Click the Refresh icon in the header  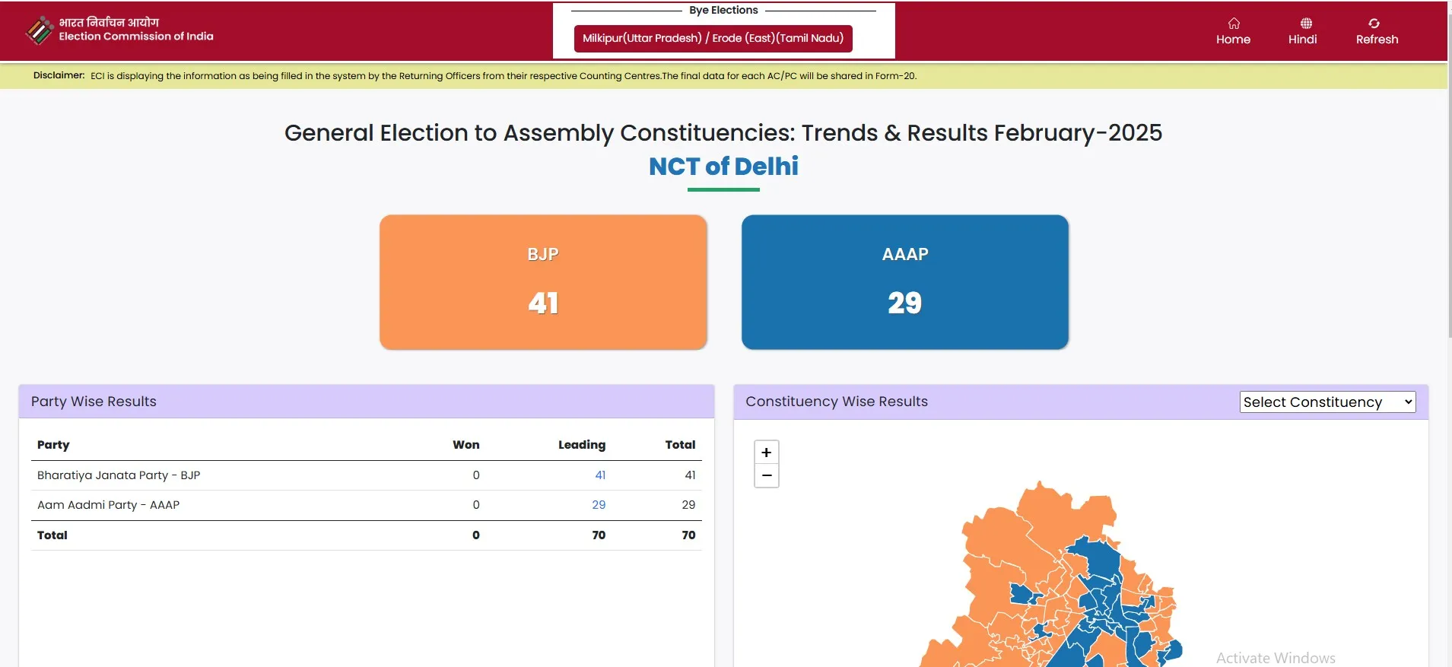click(x=1376, y=24)
